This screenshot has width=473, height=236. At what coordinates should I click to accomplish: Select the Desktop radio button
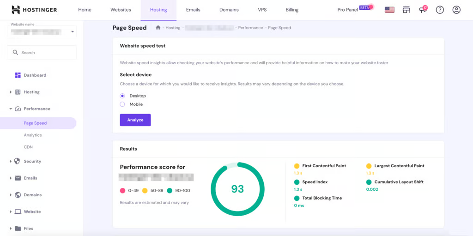click(122, 96)
